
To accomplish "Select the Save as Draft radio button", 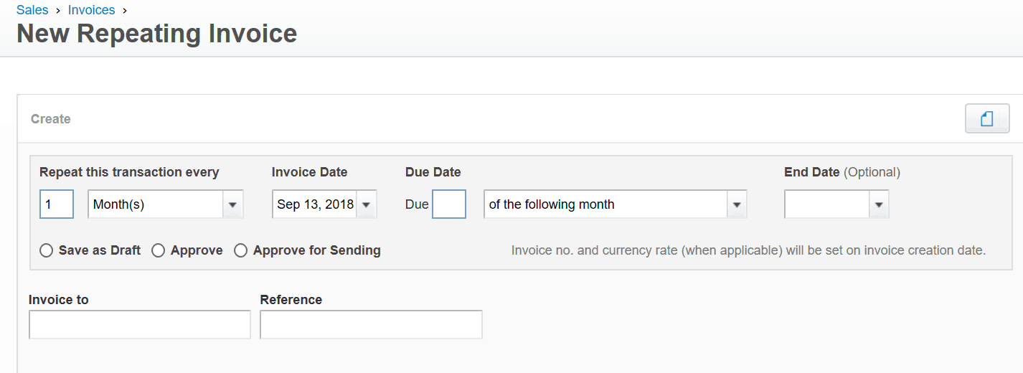I will pyautogui.click(x=47, y=250).
